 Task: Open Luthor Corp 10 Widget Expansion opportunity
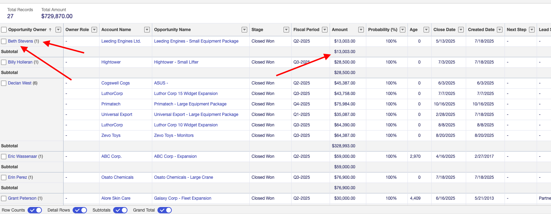click(x=186, y=125)
